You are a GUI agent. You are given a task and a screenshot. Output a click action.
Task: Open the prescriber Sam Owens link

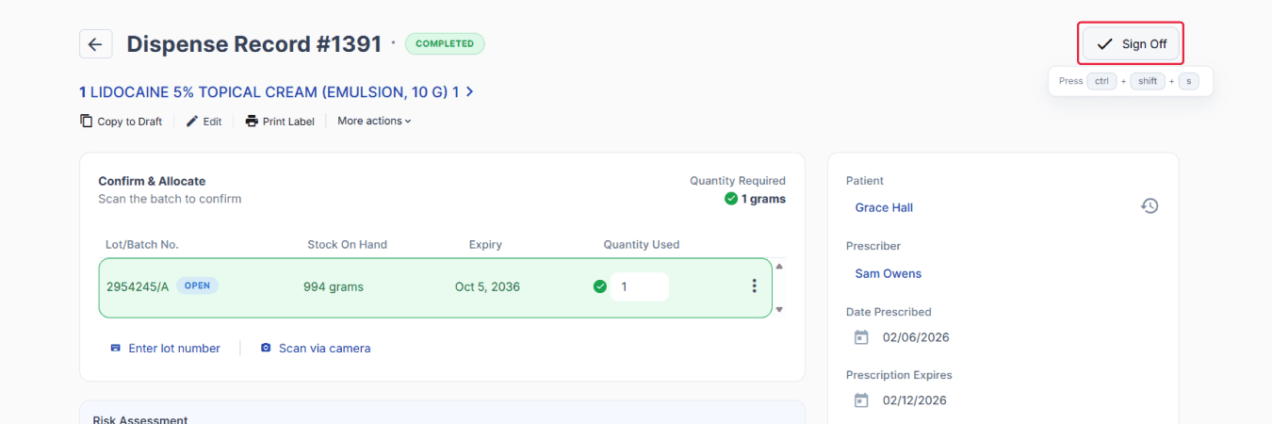(889, 273)
